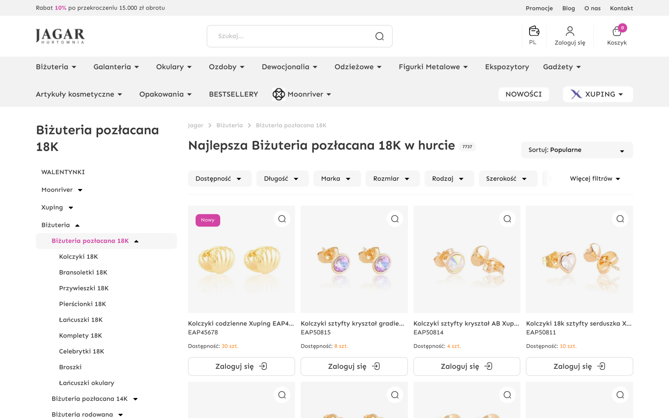The image size is (669, 418).
Task: Open the Gadżety main menu
Action: (x=562, y=67)
